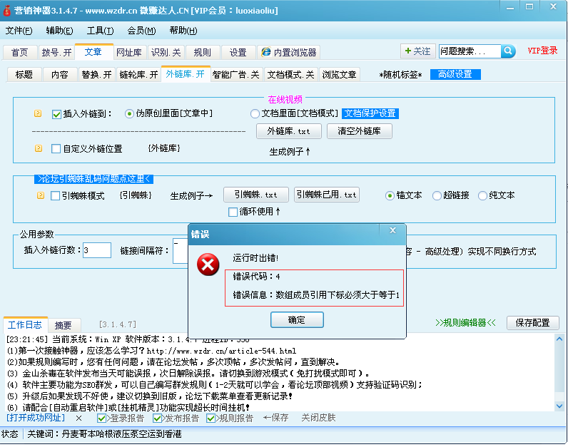Choose the 超链接 radio button
Viewport: 568px width, 447px height.
coord(437,196)
